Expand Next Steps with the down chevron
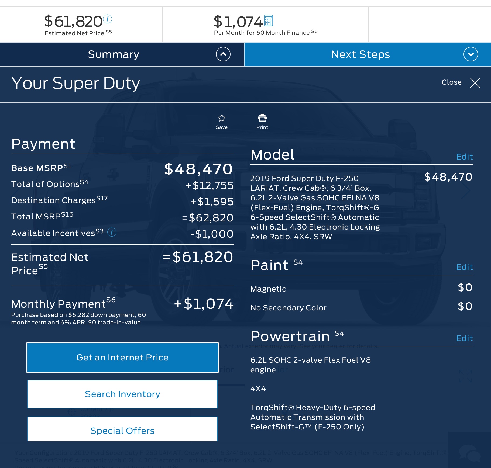 coord(471,54)
